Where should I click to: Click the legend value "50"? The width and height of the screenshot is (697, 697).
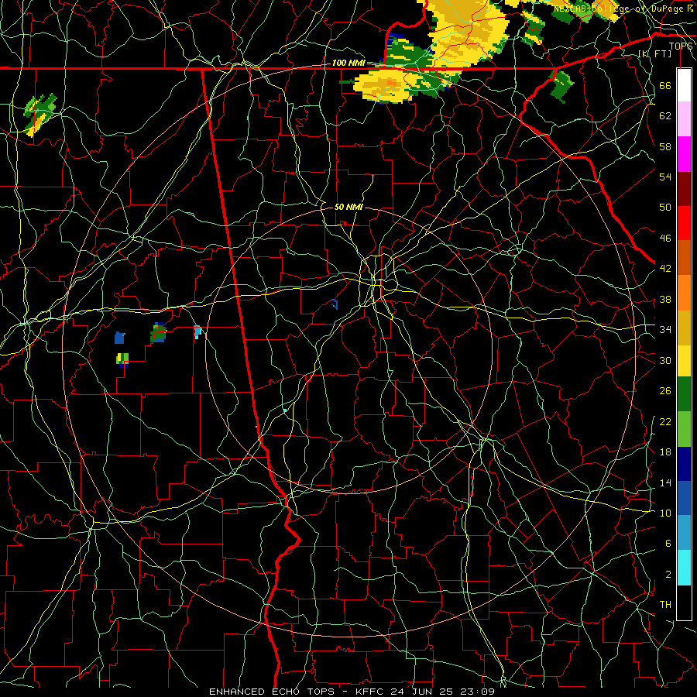[x=665, y=207]
